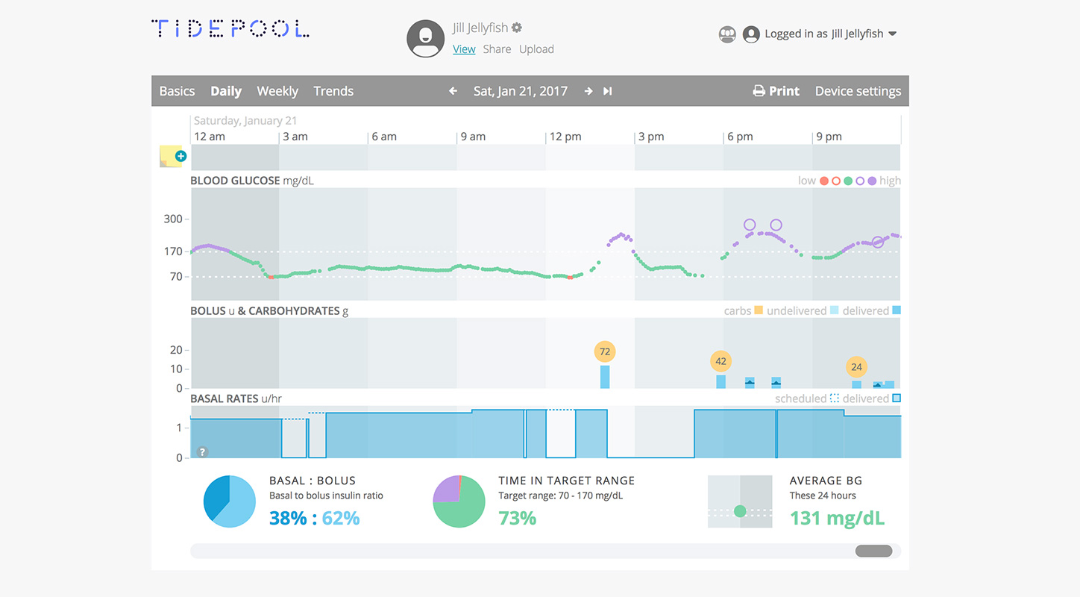Image resolution: width=1080 pixels, height=597 pixels.
Task: Switch to the Basics tab
Action: 177,90
